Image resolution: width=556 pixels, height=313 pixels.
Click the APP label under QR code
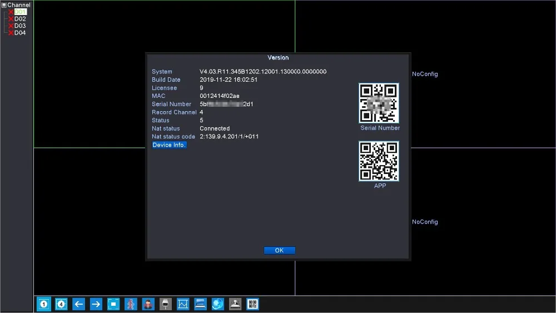pos(380,186)
